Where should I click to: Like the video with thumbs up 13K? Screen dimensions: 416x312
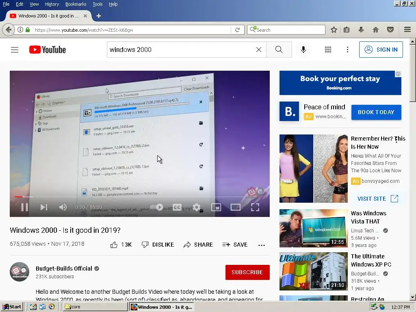tap(121, 245)
